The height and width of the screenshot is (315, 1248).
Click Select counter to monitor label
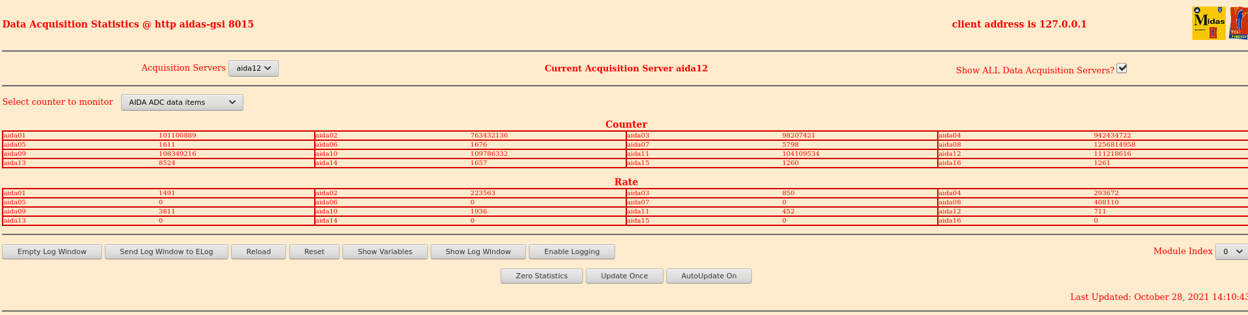coord(58,102)
